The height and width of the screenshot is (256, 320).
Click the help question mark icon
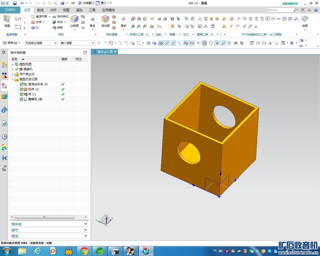coord(316,10)
